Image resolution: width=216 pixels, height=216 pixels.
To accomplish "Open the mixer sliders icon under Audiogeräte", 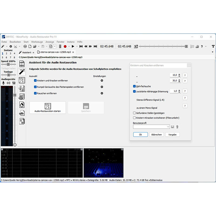I will pyautogui.click(x=14, y=83).
